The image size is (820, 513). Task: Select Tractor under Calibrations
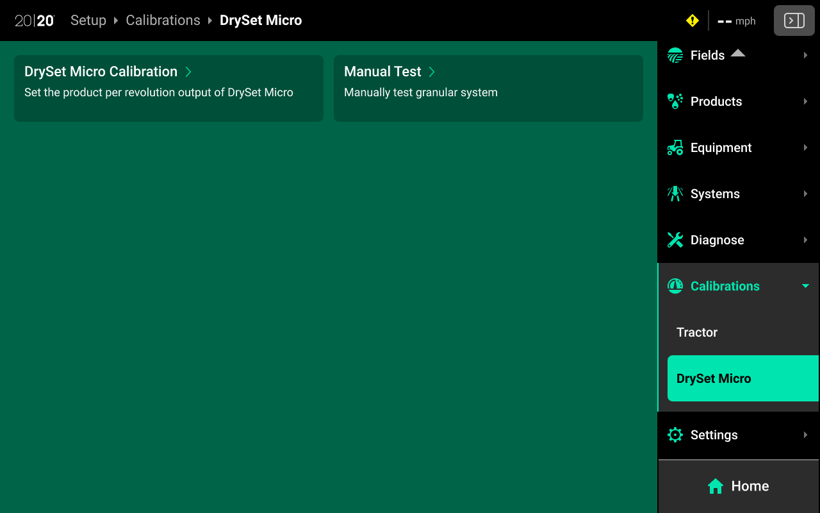point(697,332)
